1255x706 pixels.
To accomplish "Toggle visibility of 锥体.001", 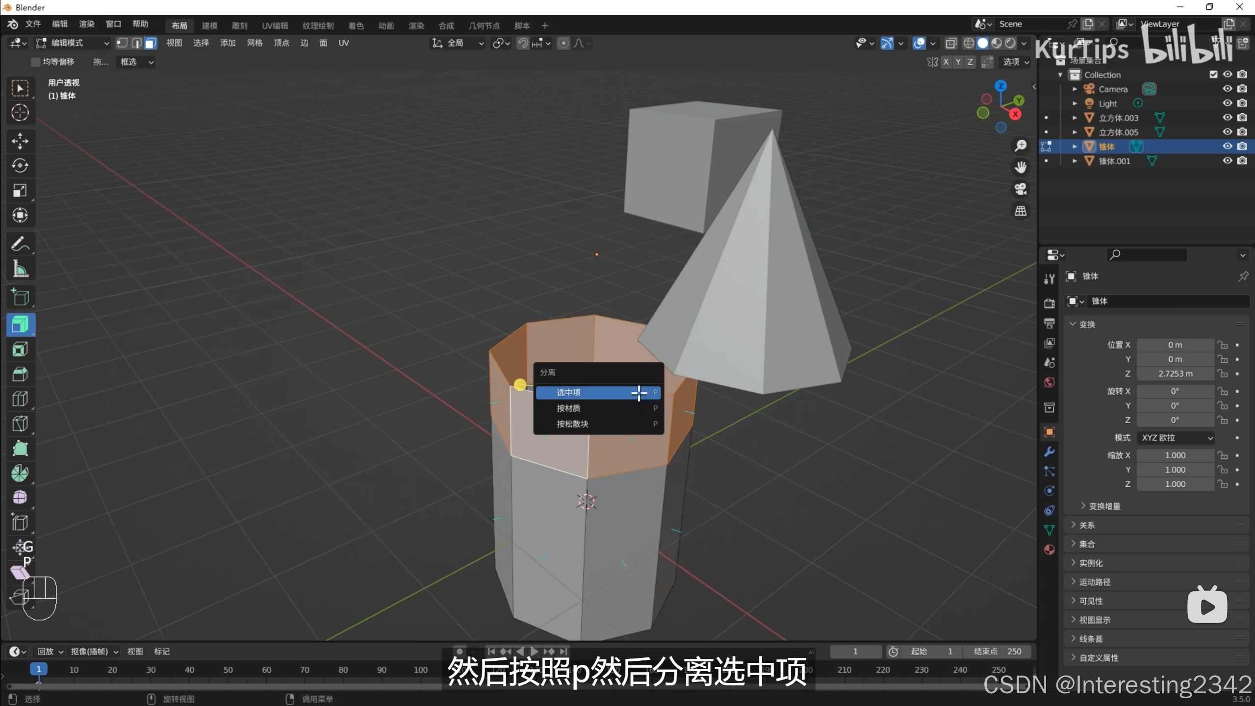I will pos(1227,161).
